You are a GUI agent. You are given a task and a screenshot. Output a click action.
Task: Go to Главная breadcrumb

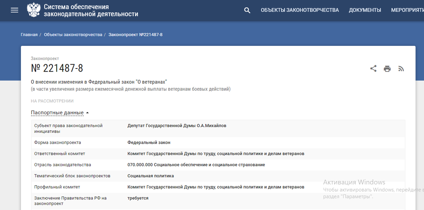(x=29, y=35)
